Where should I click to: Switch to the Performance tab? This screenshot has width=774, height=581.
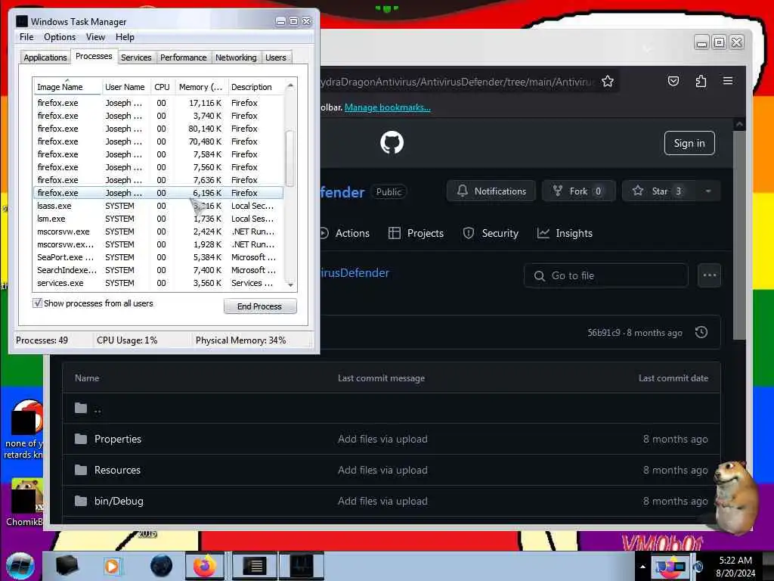tap(184, 57)
